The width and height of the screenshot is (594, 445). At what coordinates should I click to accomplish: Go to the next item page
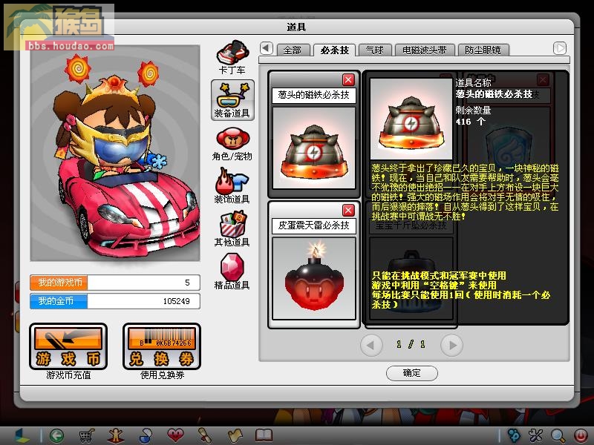452,345
